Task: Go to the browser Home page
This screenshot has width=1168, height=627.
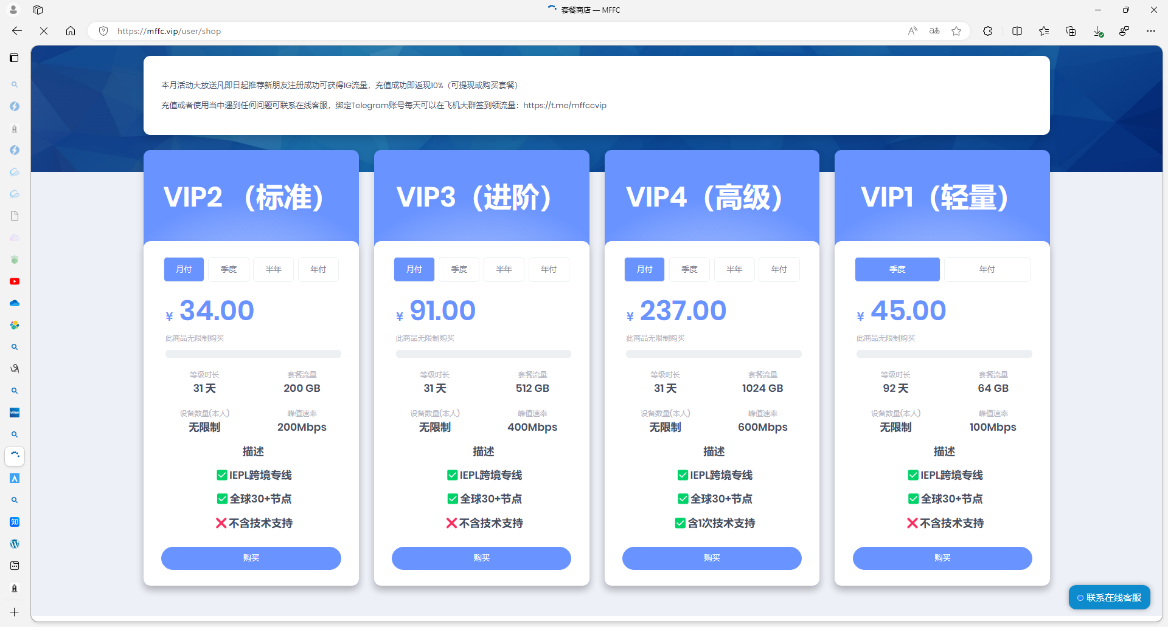Action: tap(71, 31)
